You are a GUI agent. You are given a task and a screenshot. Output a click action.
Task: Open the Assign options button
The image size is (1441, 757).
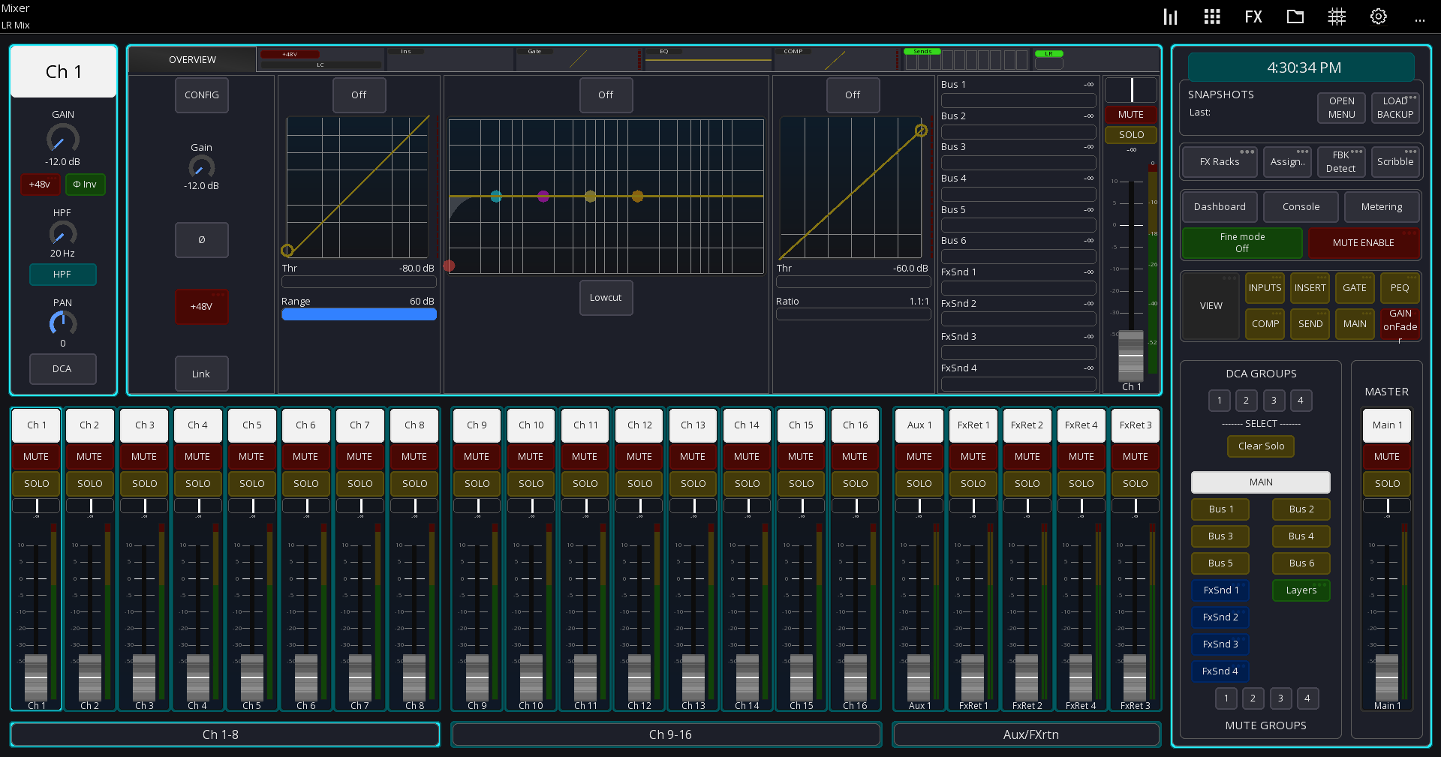coord(1287,162)
